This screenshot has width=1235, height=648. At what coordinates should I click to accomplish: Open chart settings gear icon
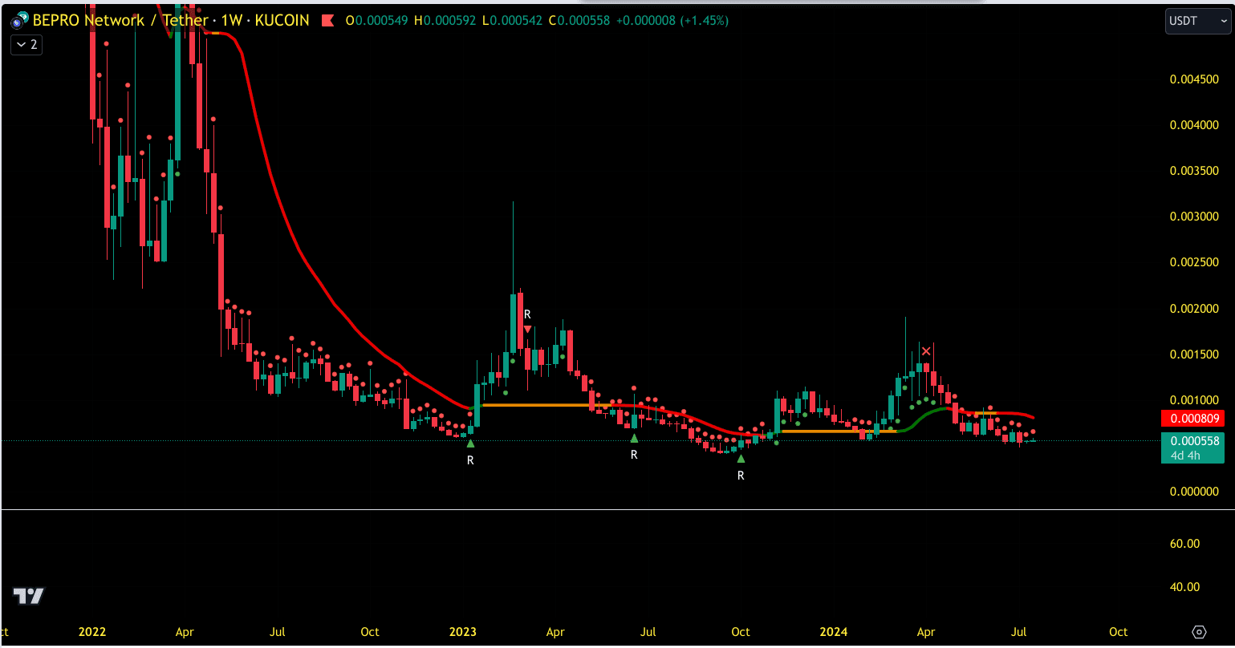point(1200,632)
